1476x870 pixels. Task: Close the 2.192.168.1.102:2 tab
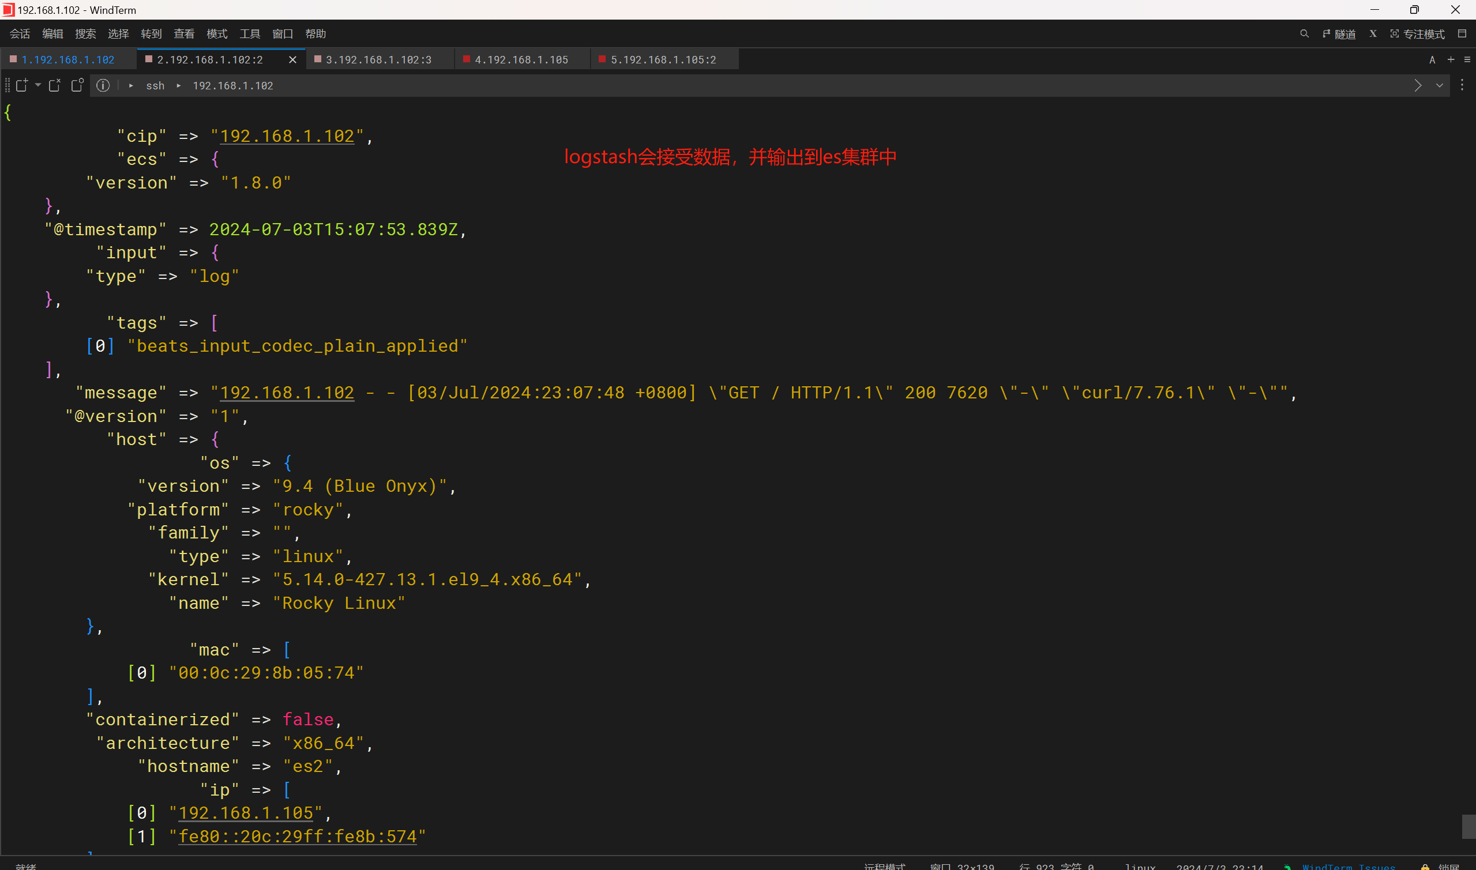click(292, 60)
